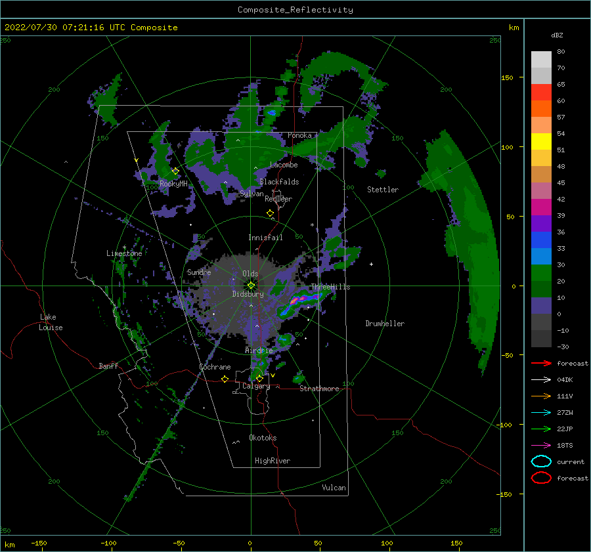Select the purple 39 dBZ color swatch
This screenshot has height=552, width=591.
coord(541,223)
